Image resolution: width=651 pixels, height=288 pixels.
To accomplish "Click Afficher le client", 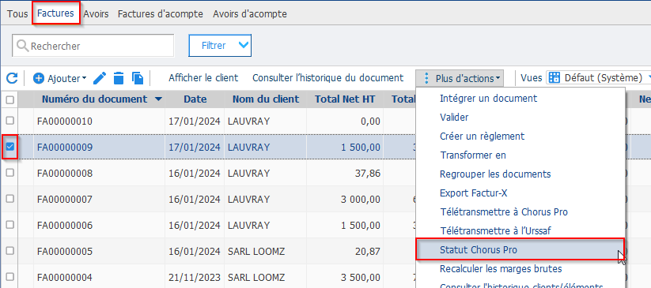I will click(x=203, y=78).
